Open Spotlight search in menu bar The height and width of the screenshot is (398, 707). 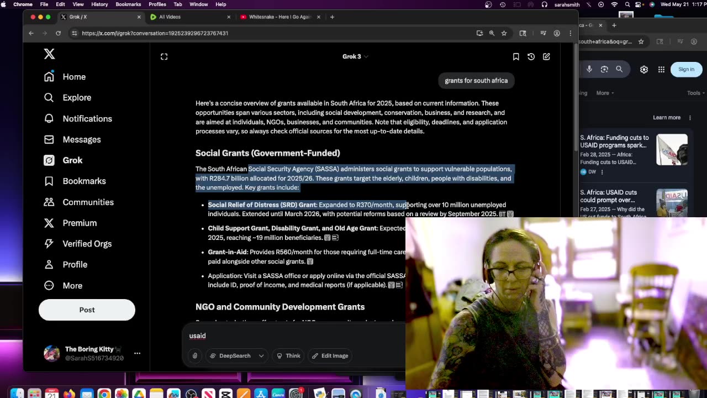[627, 4]
